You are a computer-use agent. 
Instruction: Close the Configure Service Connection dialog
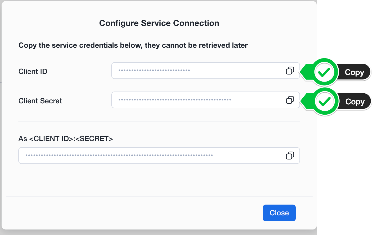(x=279, y=213)
